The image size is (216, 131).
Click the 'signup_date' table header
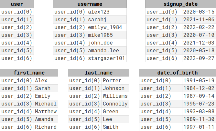[x=181, y=4]
